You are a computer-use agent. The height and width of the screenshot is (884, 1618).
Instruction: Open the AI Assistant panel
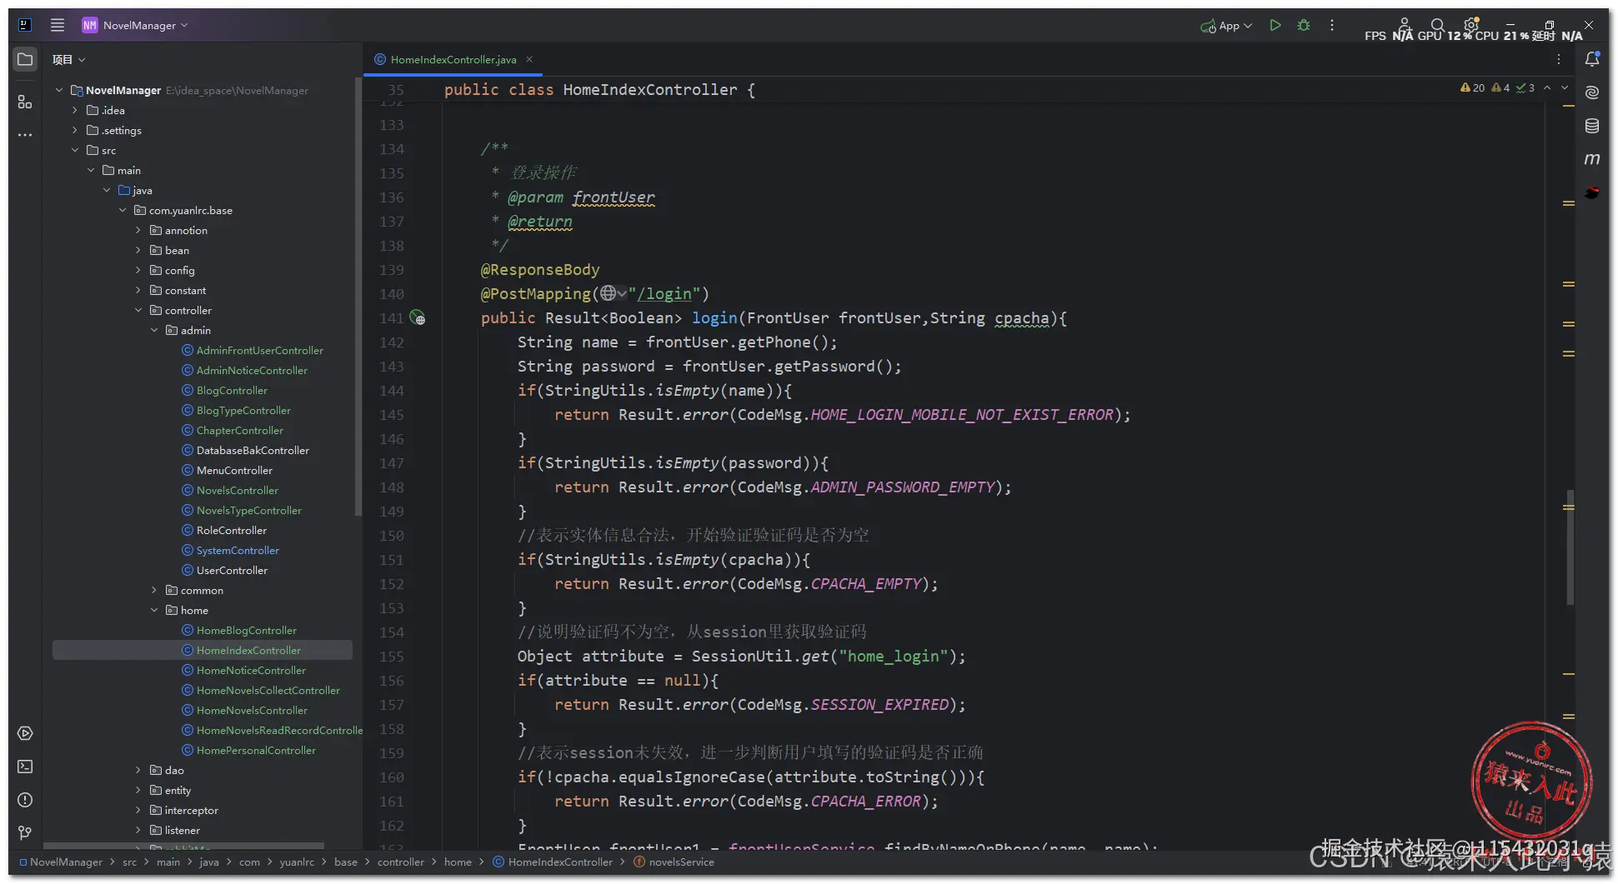[1592, 92]
